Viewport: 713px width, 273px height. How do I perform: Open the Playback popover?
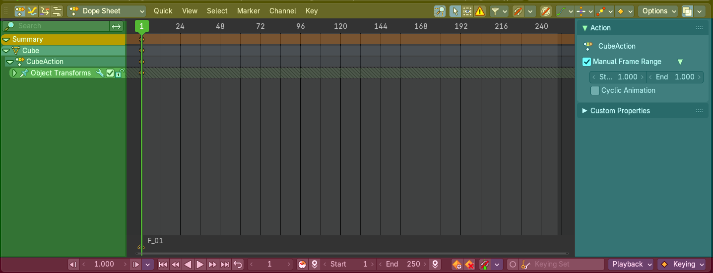point(631,265)
